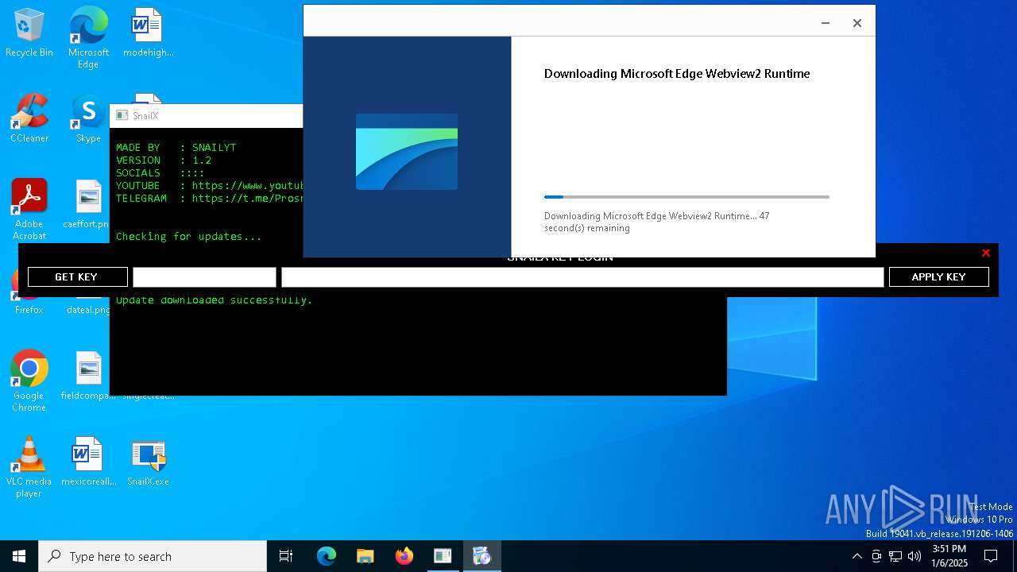Click the Windows Start button
Viewport: 1017px width, 572px height.
point(19,556)
